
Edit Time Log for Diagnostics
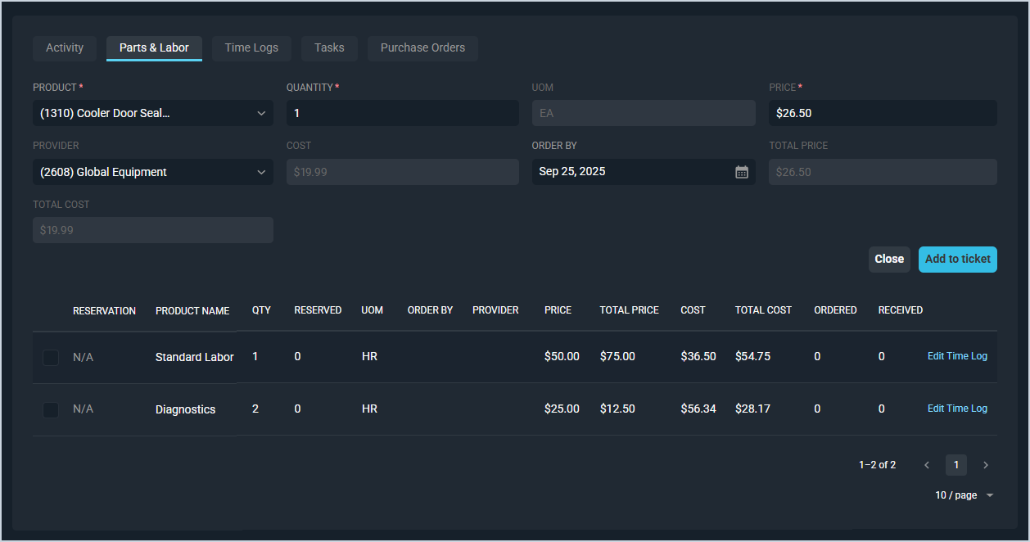coord(957,409)
